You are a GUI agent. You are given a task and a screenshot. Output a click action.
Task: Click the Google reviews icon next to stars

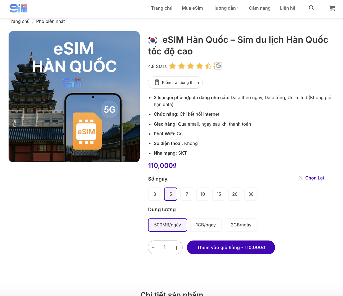point(218,66)
